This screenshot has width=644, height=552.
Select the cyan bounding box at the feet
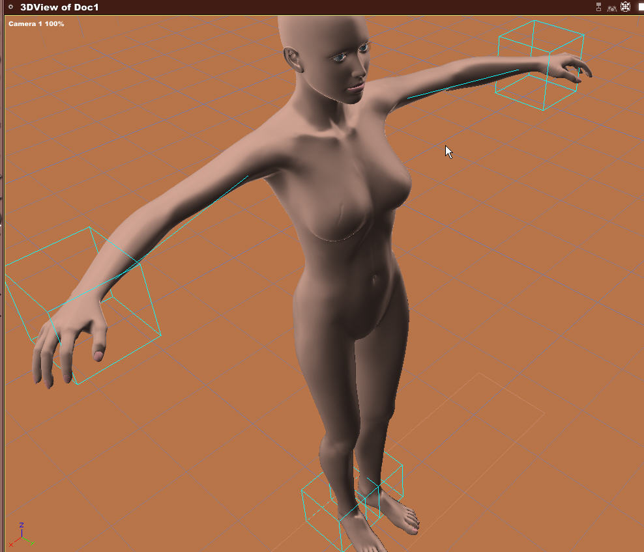[x=353, y=501]
